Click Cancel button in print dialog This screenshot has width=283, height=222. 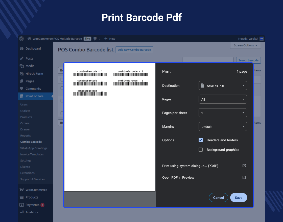tap(218, 198)
